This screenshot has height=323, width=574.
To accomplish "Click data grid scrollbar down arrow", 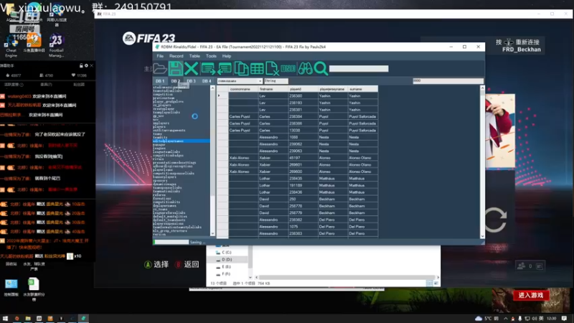I will coord(482,236).
